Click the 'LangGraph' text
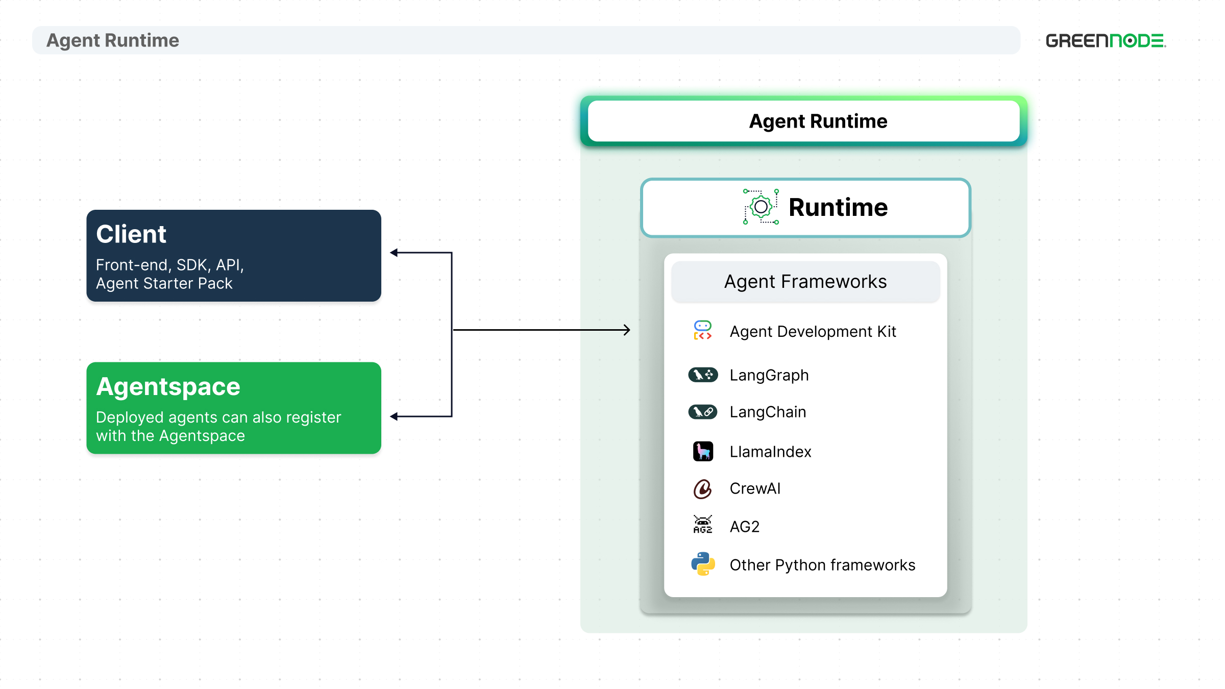1225x689 pixels. 769,376
